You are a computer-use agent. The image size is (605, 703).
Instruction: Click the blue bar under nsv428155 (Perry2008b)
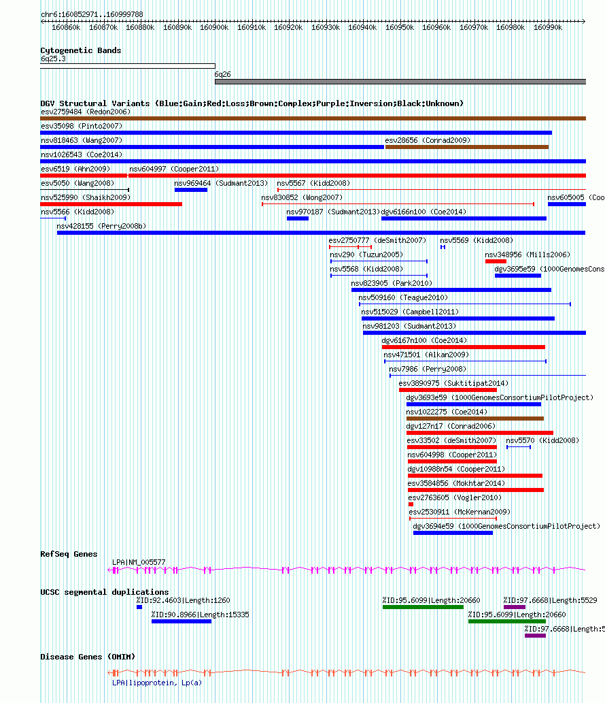tap(321, 233)
